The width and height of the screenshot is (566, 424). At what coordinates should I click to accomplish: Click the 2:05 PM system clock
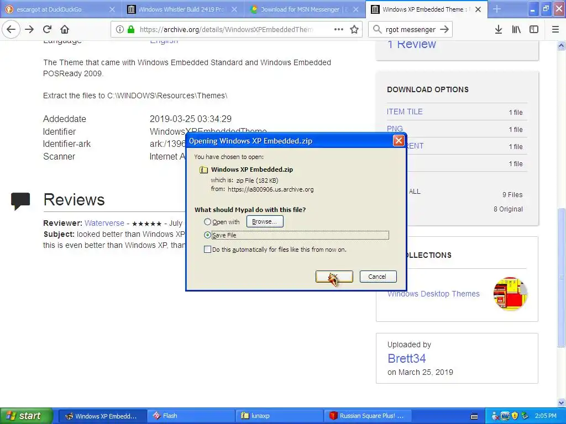pyautogui.click(x=546, y=416)
